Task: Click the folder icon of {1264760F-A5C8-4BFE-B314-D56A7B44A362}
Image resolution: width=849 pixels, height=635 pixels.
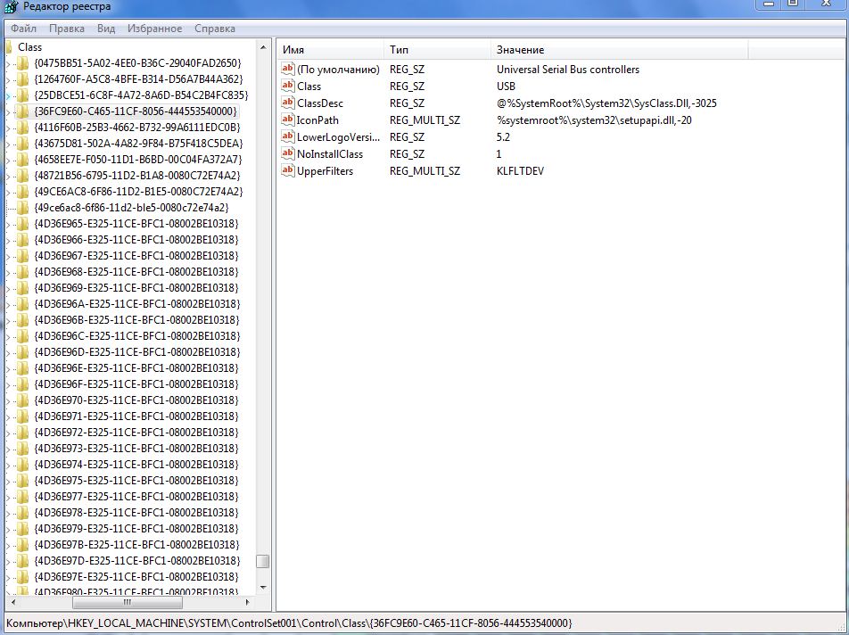Action: (x=22, y=79)
